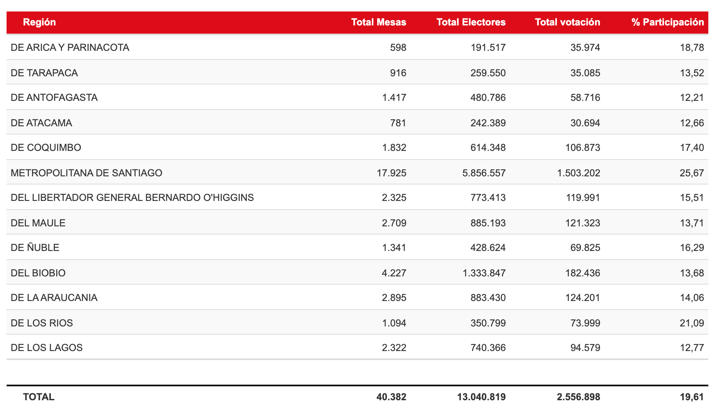Image resolution: width=719 pixels, height=415 pixels.
Task: Select the DE ÑUBLE row
Action: (x=35, y=248)
